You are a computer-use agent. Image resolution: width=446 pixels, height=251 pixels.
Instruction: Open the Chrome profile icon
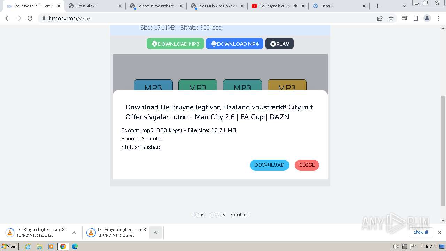(427, 18)
